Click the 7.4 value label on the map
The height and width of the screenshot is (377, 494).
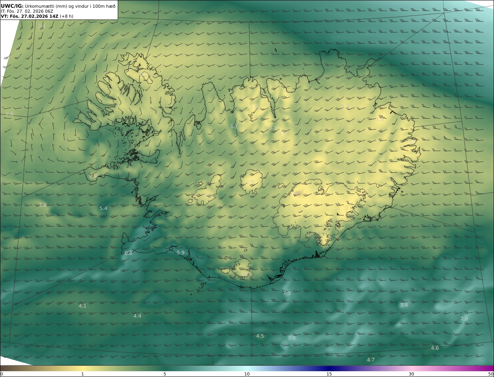[x=404, y=305]
